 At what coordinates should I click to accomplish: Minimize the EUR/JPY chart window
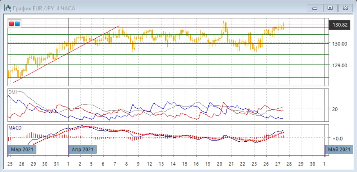pos(315,8)
